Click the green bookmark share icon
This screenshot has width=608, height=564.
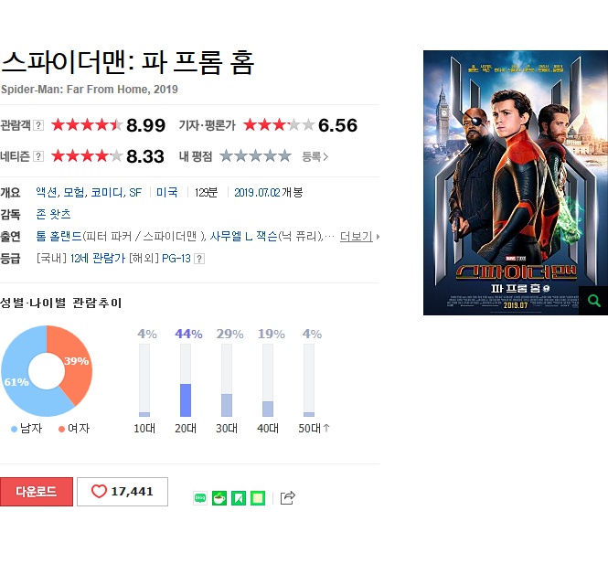239,498
